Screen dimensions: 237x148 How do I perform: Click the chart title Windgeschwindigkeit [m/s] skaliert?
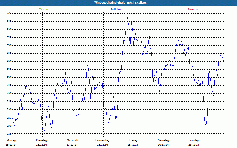pyautogui.click(x=120, y=3)
